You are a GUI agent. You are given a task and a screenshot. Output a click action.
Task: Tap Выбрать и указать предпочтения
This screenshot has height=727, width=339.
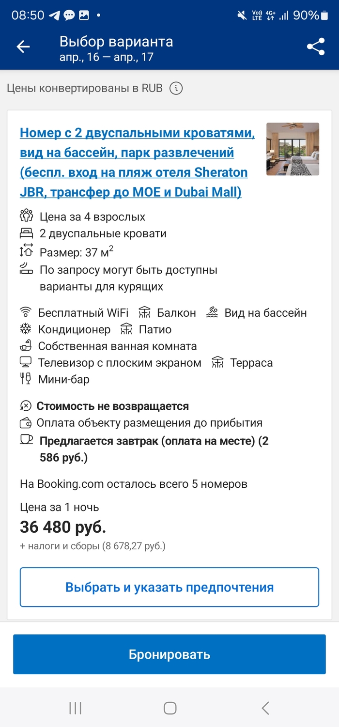click(x=169, y=587)
